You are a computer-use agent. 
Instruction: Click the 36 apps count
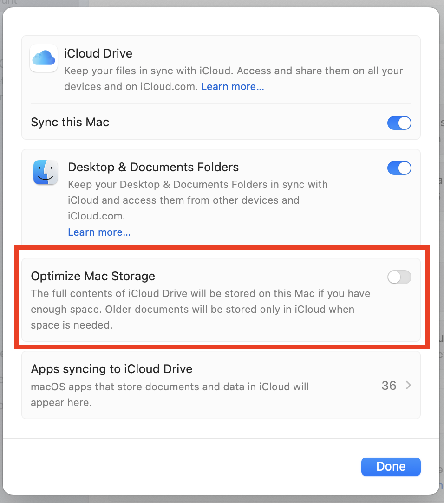pyautogui.click(x=389, y=385)
